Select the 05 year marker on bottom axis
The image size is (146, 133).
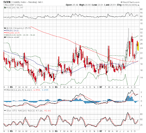tap(11, 131)
